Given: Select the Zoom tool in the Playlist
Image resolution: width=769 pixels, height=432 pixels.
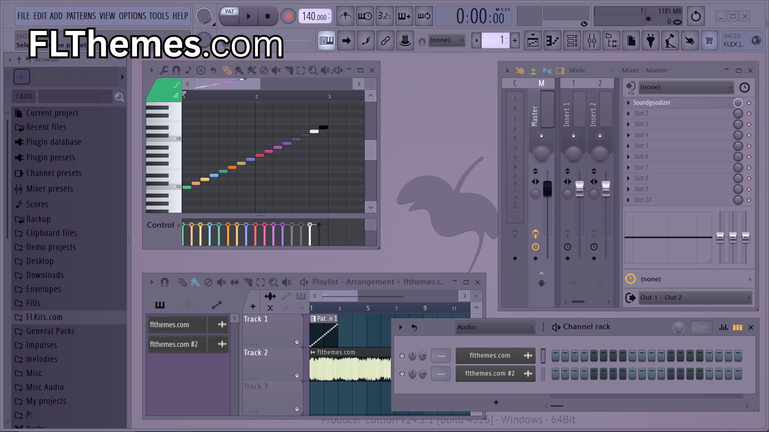Looking at the screenshot, I should click(x=273, y=282).
